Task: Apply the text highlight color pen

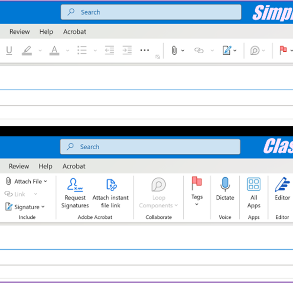Action: (x=27, y=50)
